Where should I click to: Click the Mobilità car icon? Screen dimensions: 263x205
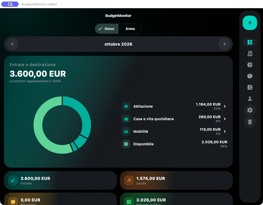point(126,131)
